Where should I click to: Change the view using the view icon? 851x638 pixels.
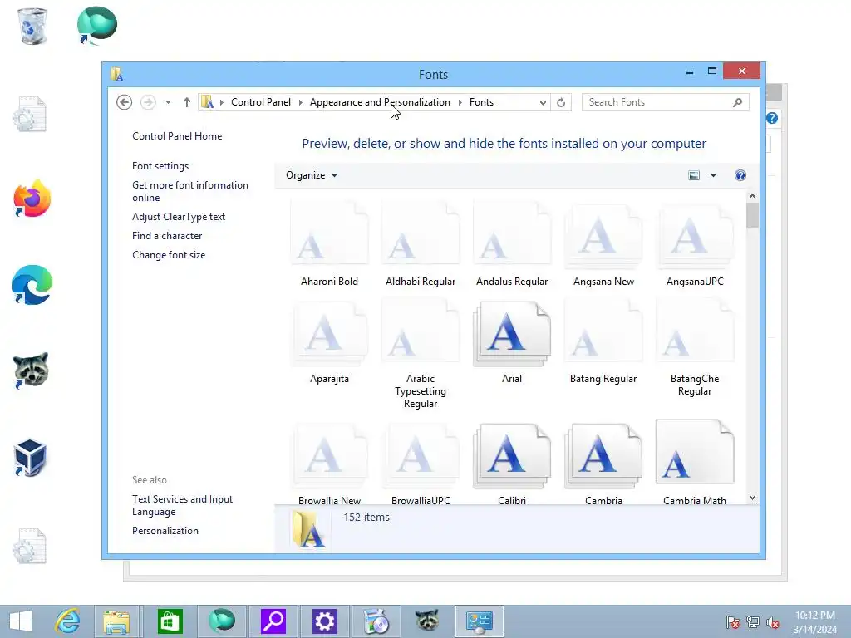pos(694,175)
